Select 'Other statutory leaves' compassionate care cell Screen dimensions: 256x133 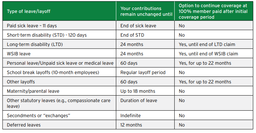point(59,103)
